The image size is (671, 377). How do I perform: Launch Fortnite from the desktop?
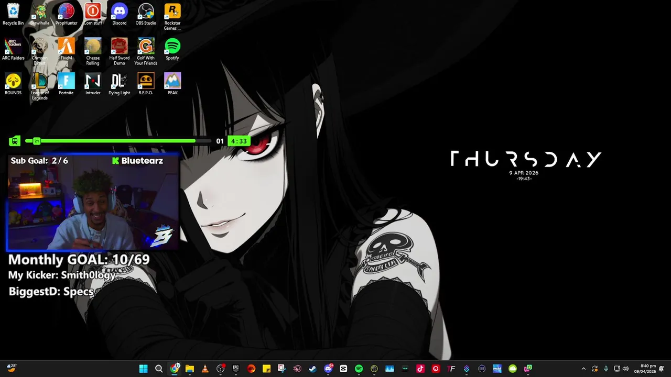(x=66, y=84)
